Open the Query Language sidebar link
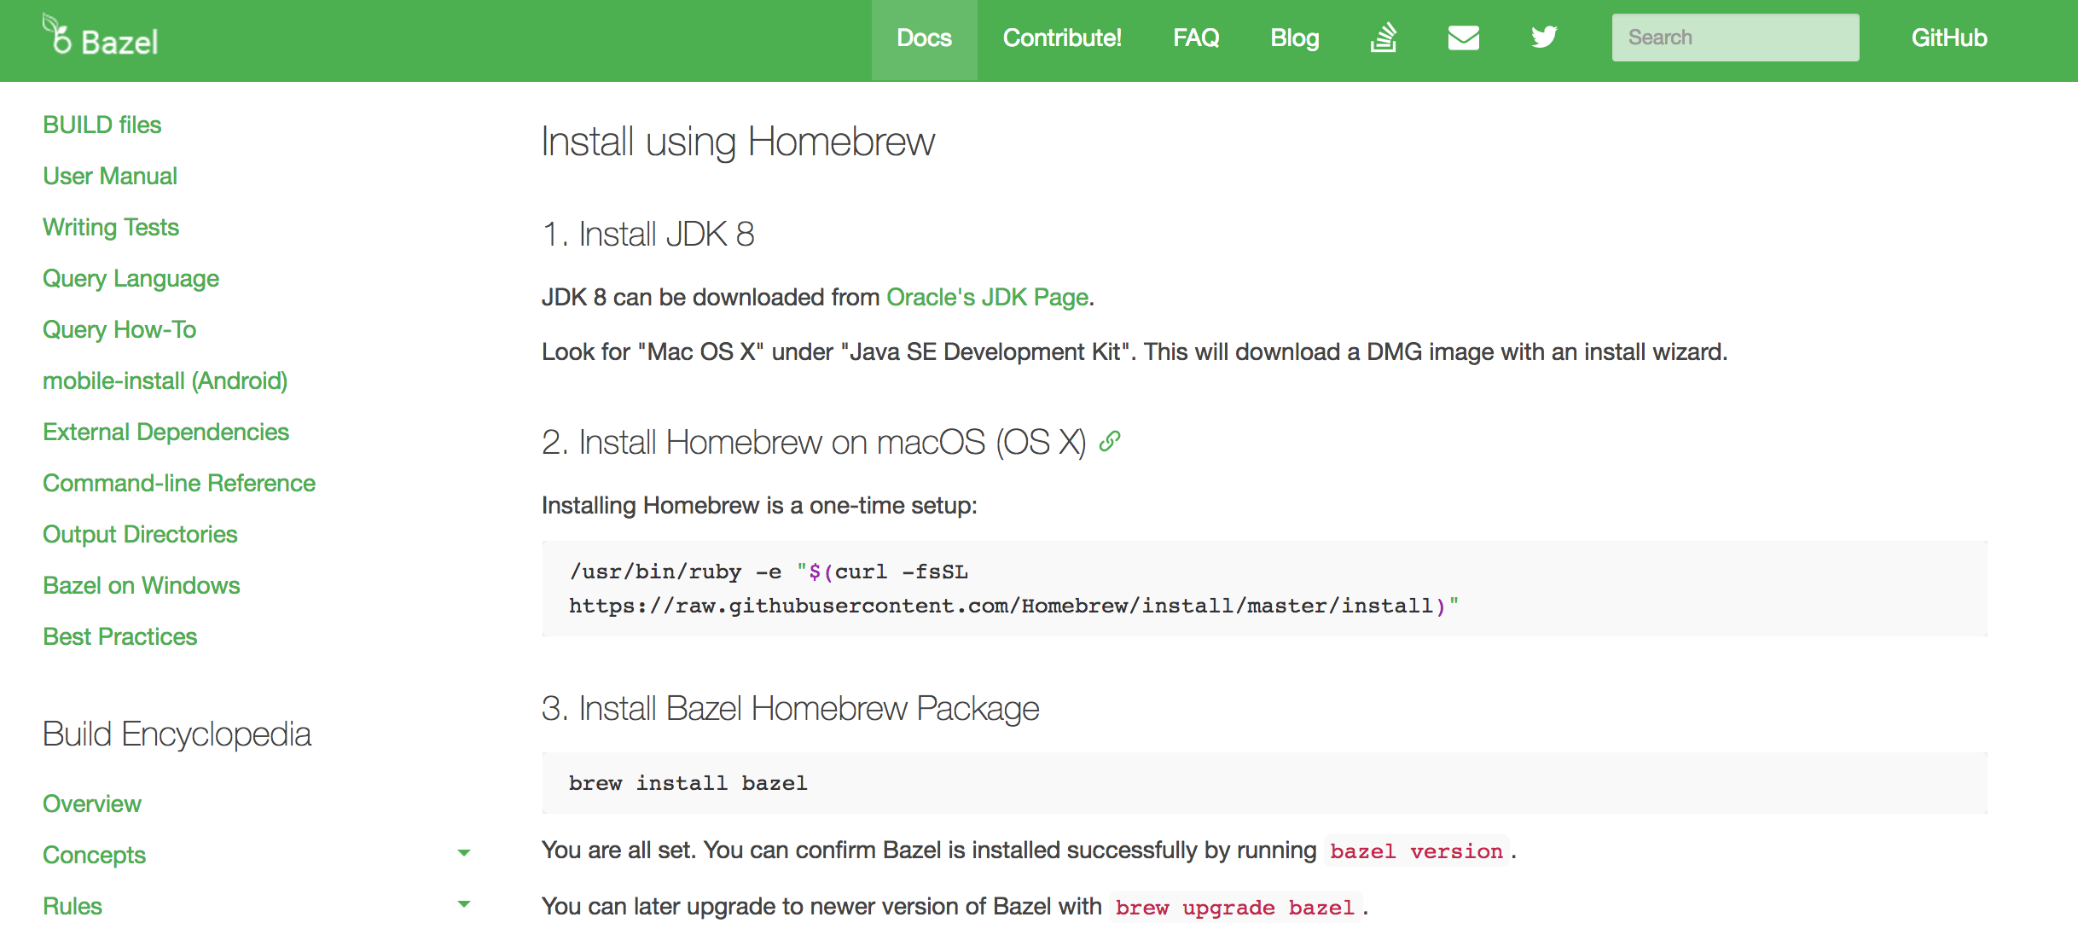Screen dimensions: 2078x952 point(131,278)
